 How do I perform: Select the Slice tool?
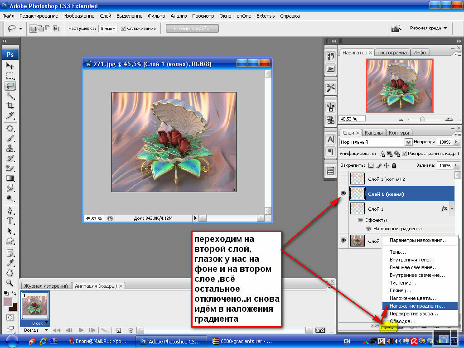[x=10, y=116]
